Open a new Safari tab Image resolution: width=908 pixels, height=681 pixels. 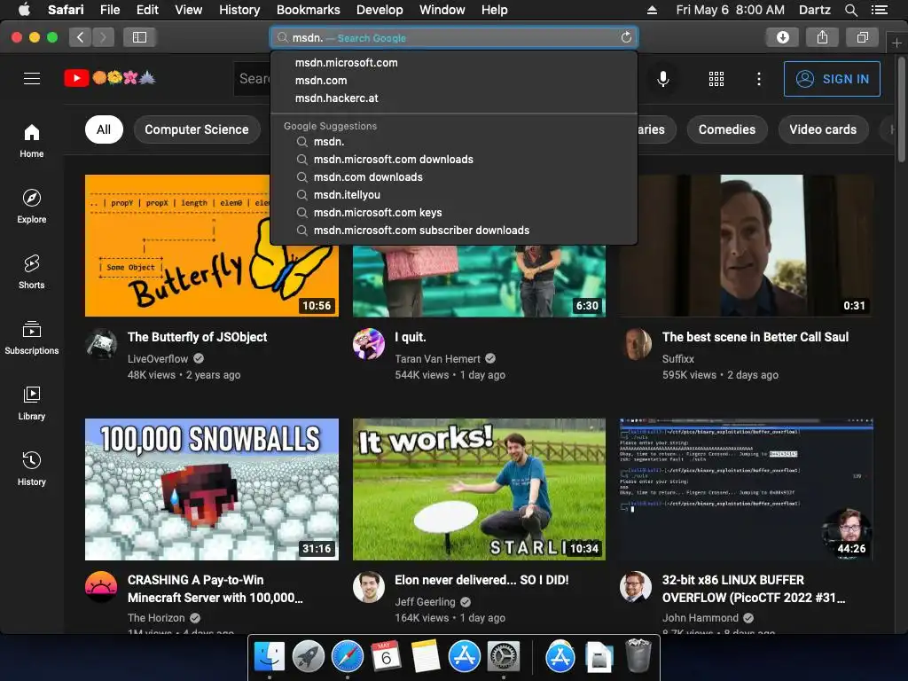click(x=896, y=43)
